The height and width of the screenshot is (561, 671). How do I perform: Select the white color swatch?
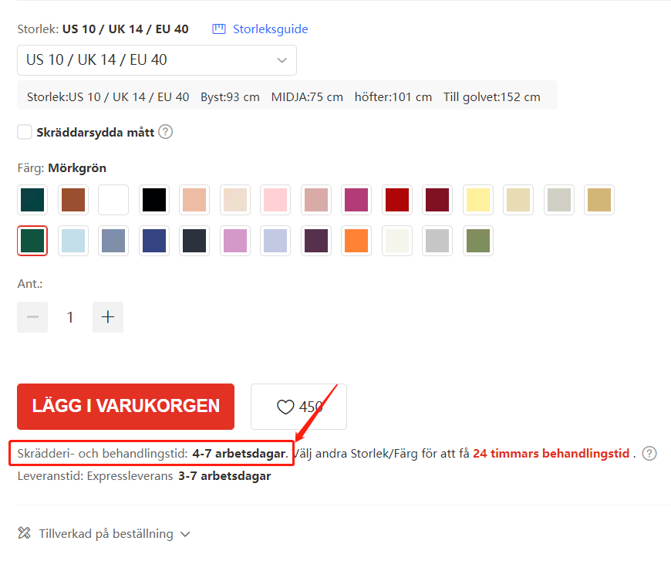pyautogui.click(x=113, y=200)
